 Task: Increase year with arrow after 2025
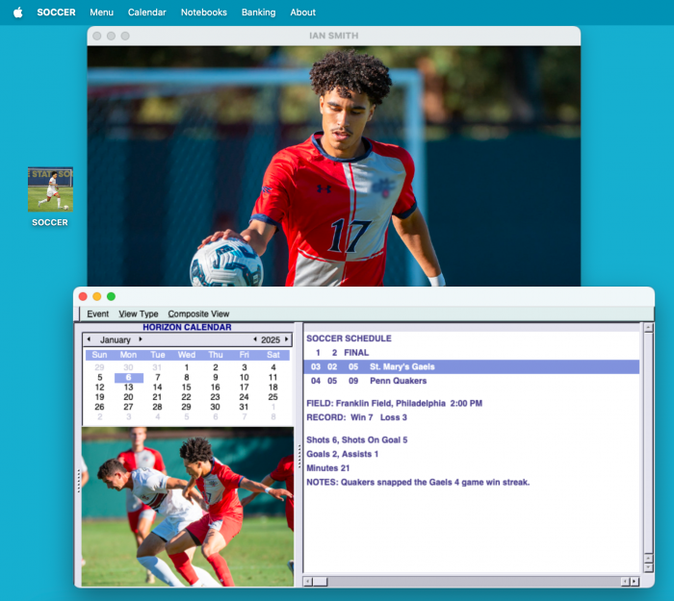coord(286,339)
